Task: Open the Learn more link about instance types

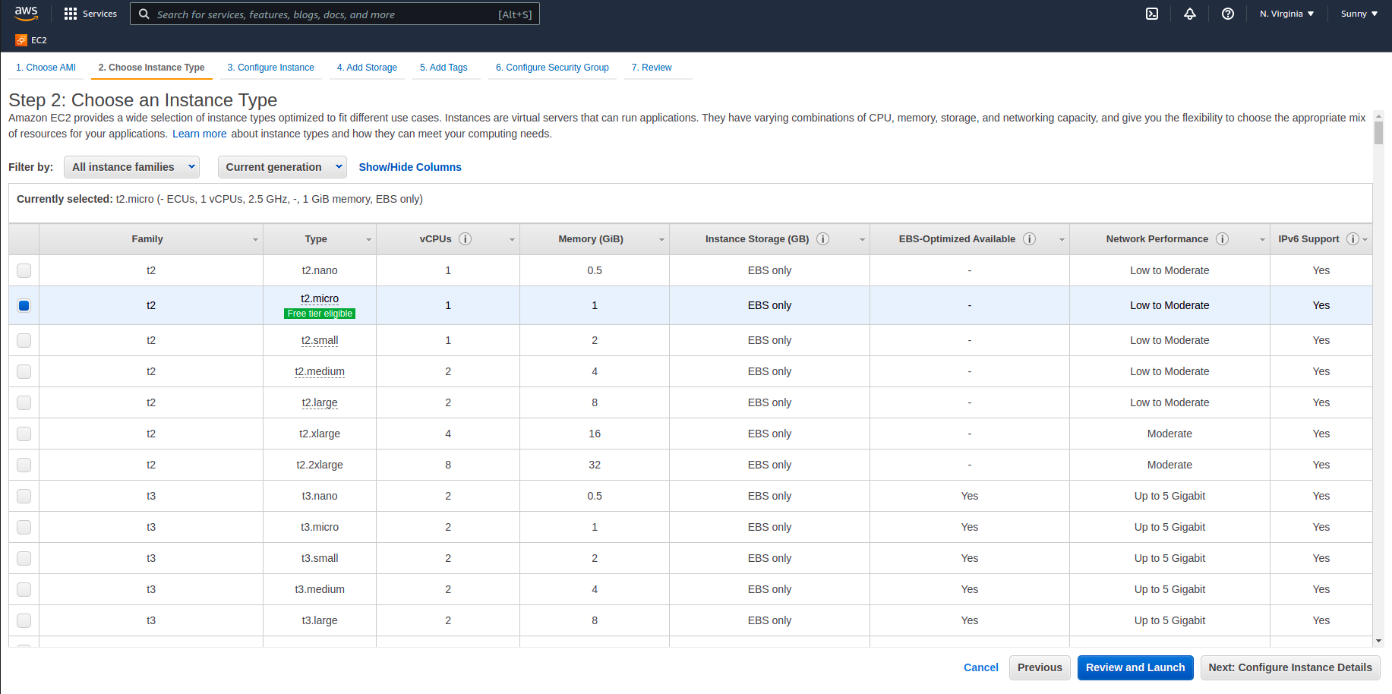Action: [199, 134]
